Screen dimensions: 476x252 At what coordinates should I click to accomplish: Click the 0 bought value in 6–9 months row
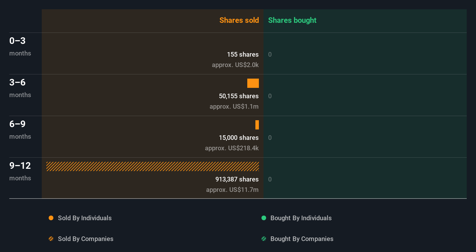pyautogui.click(x=270, y=138)
